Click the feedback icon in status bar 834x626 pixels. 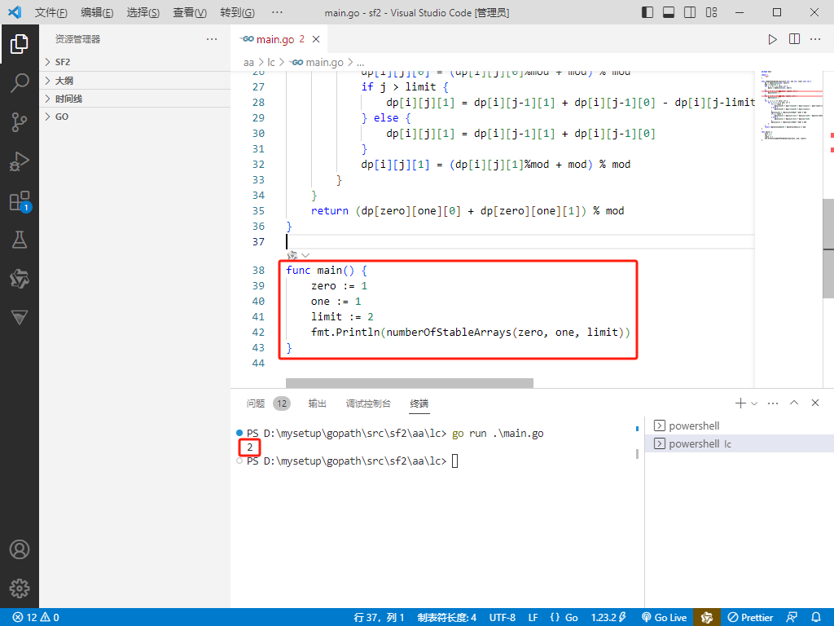tap(792, 618)
